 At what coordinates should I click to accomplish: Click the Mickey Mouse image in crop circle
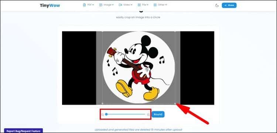click(138, 67)
